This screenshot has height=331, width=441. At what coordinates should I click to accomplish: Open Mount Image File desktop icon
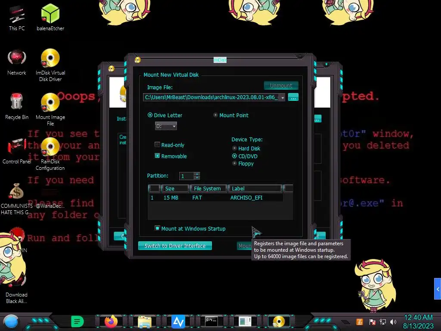point(50,109)
